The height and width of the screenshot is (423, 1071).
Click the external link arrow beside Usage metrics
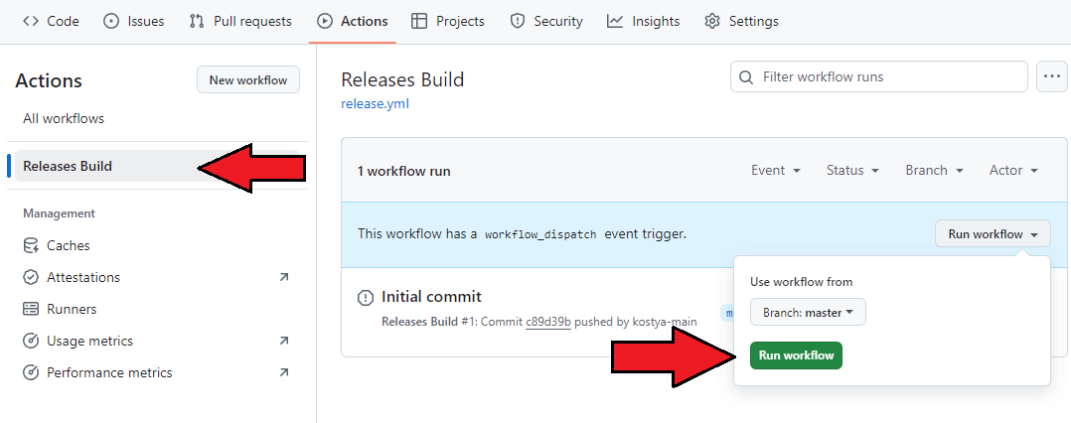point(284,341)
